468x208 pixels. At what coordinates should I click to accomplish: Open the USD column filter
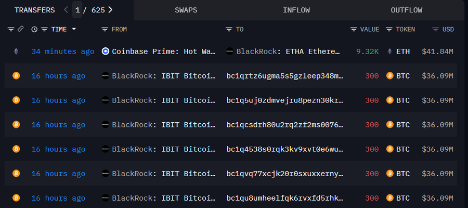[x=436, y=29]
